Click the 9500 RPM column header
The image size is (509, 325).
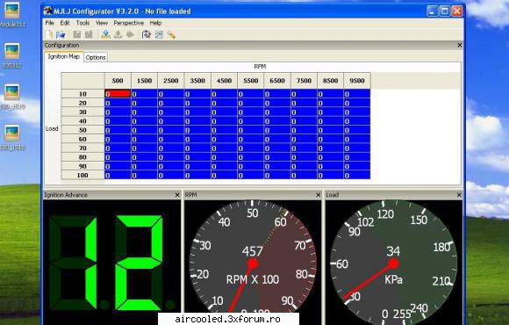coord(357,81)
